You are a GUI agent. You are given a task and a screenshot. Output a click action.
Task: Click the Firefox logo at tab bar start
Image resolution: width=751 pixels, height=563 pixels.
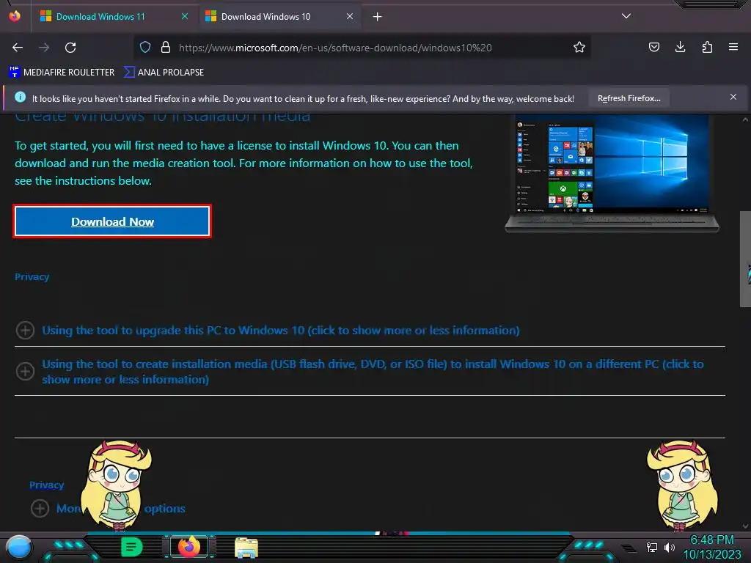(15, 16)
